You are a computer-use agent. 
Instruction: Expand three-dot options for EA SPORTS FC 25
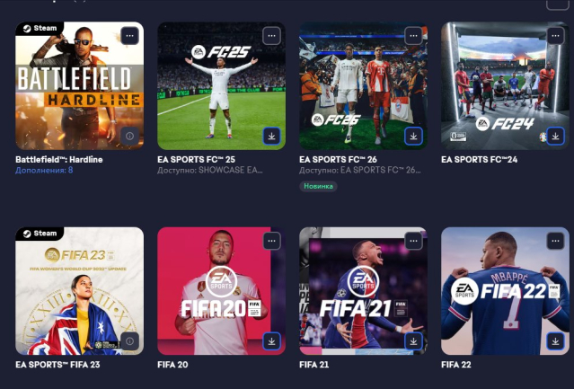click(271, 36)
